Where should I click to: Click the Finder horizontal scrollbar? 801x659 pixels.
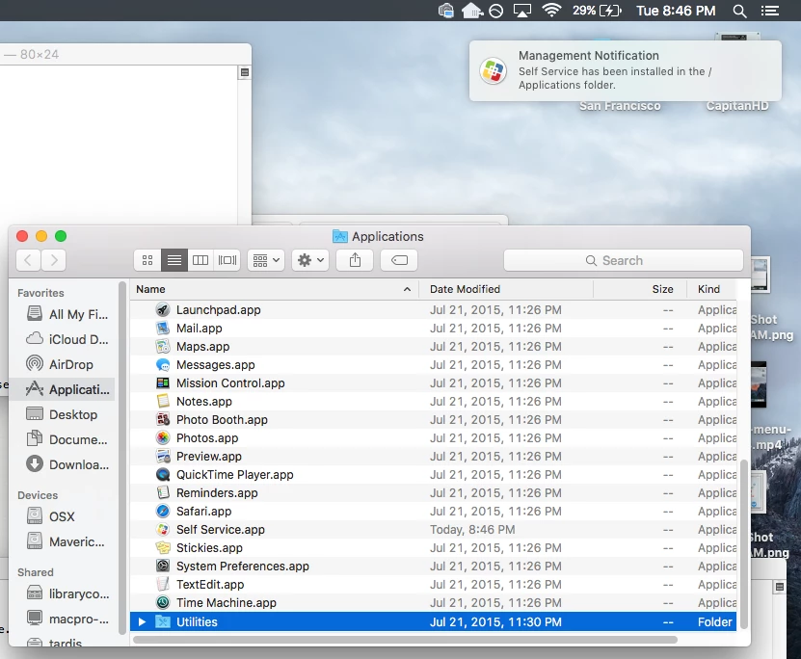click(x=405, y=640)
